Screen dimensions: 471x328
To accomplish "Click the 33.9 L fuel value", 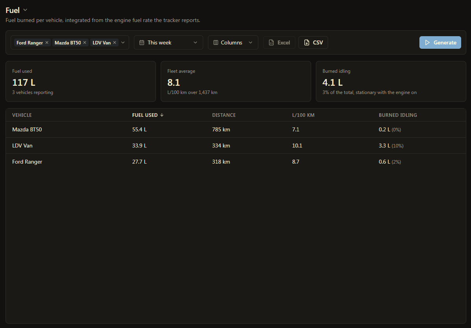I will (x=139, y=146).
